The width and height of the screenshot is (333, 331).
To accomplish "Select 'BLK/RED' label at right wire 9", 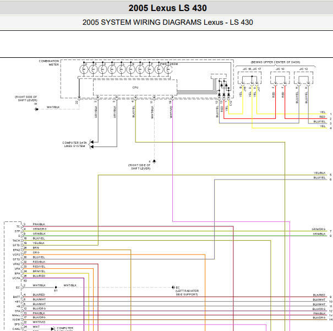I will pos(319,295).
